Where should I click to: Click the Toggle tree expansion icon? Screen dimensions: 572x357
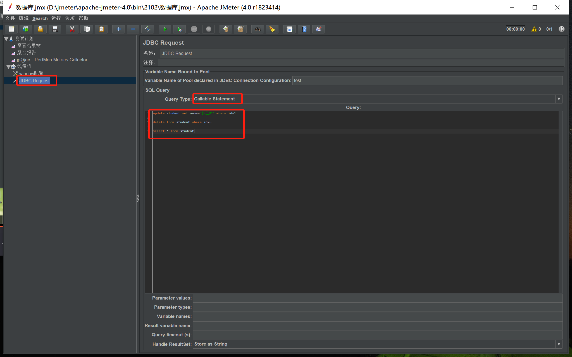(x=148, y=29)
